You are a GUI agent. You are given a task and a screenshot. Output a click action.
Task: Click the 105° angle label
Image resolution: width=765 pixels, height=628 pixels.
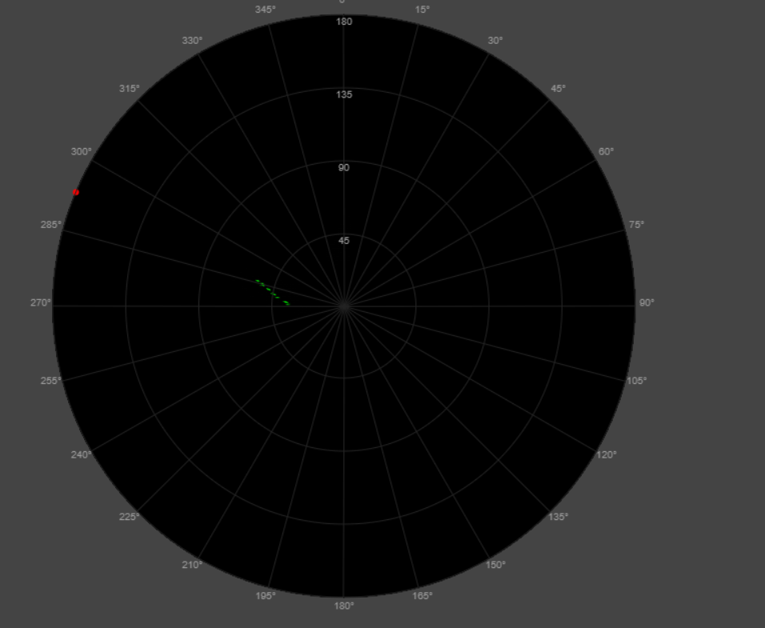click(x=637, y=381)
